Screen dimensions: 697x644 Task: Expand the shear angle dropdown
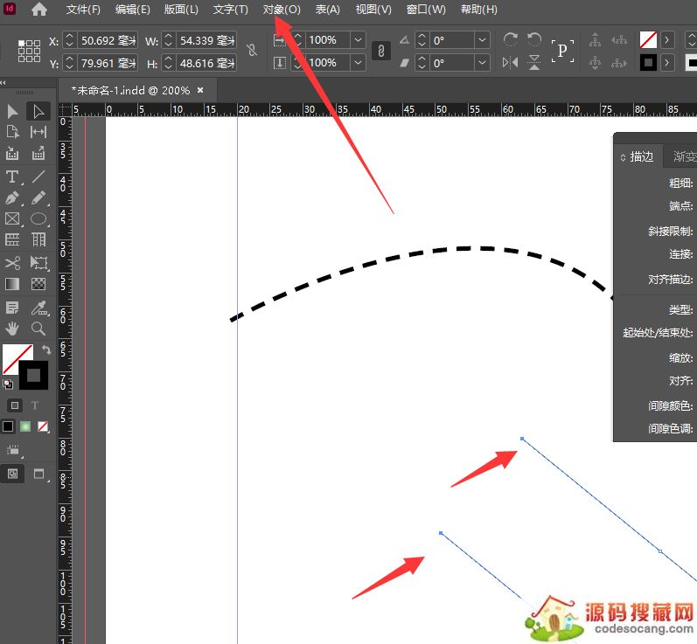click(x=483, y=63)
